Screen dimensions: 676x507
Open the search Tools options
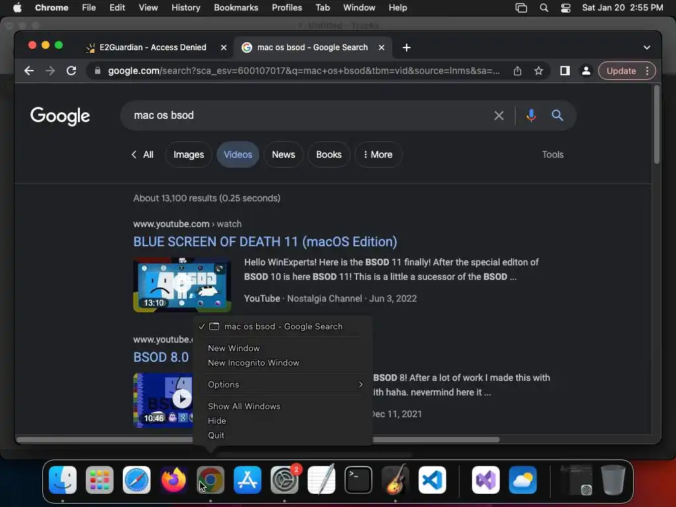[x=553, y=154]
